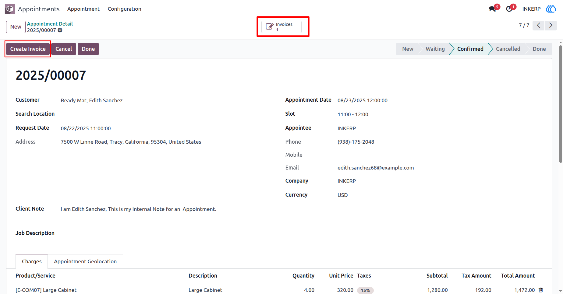Open the Appointments app home icon
The height and width of the screenshot is (294, 563).
[10, 9]
